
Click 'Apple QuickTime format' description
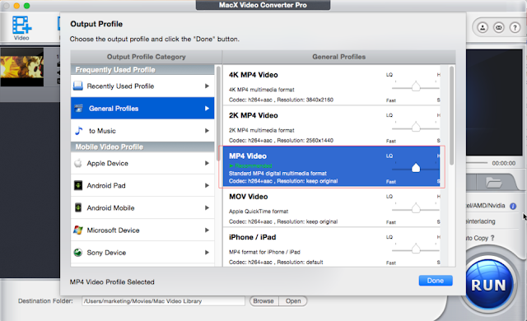point(259,212)
